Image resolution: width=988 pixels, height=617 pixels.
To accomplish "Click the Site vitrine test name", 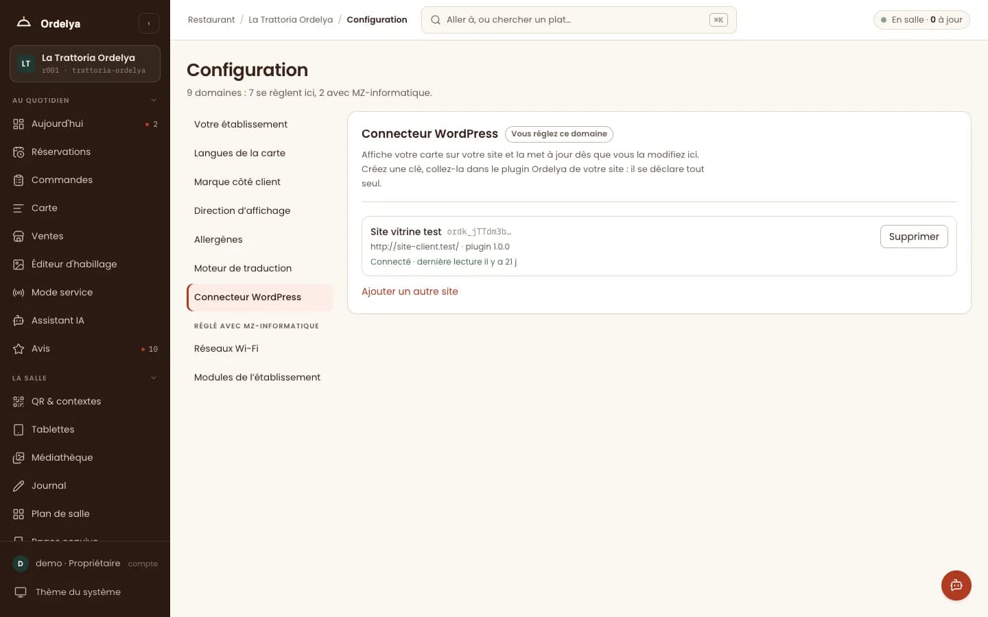I will [405, 232].
